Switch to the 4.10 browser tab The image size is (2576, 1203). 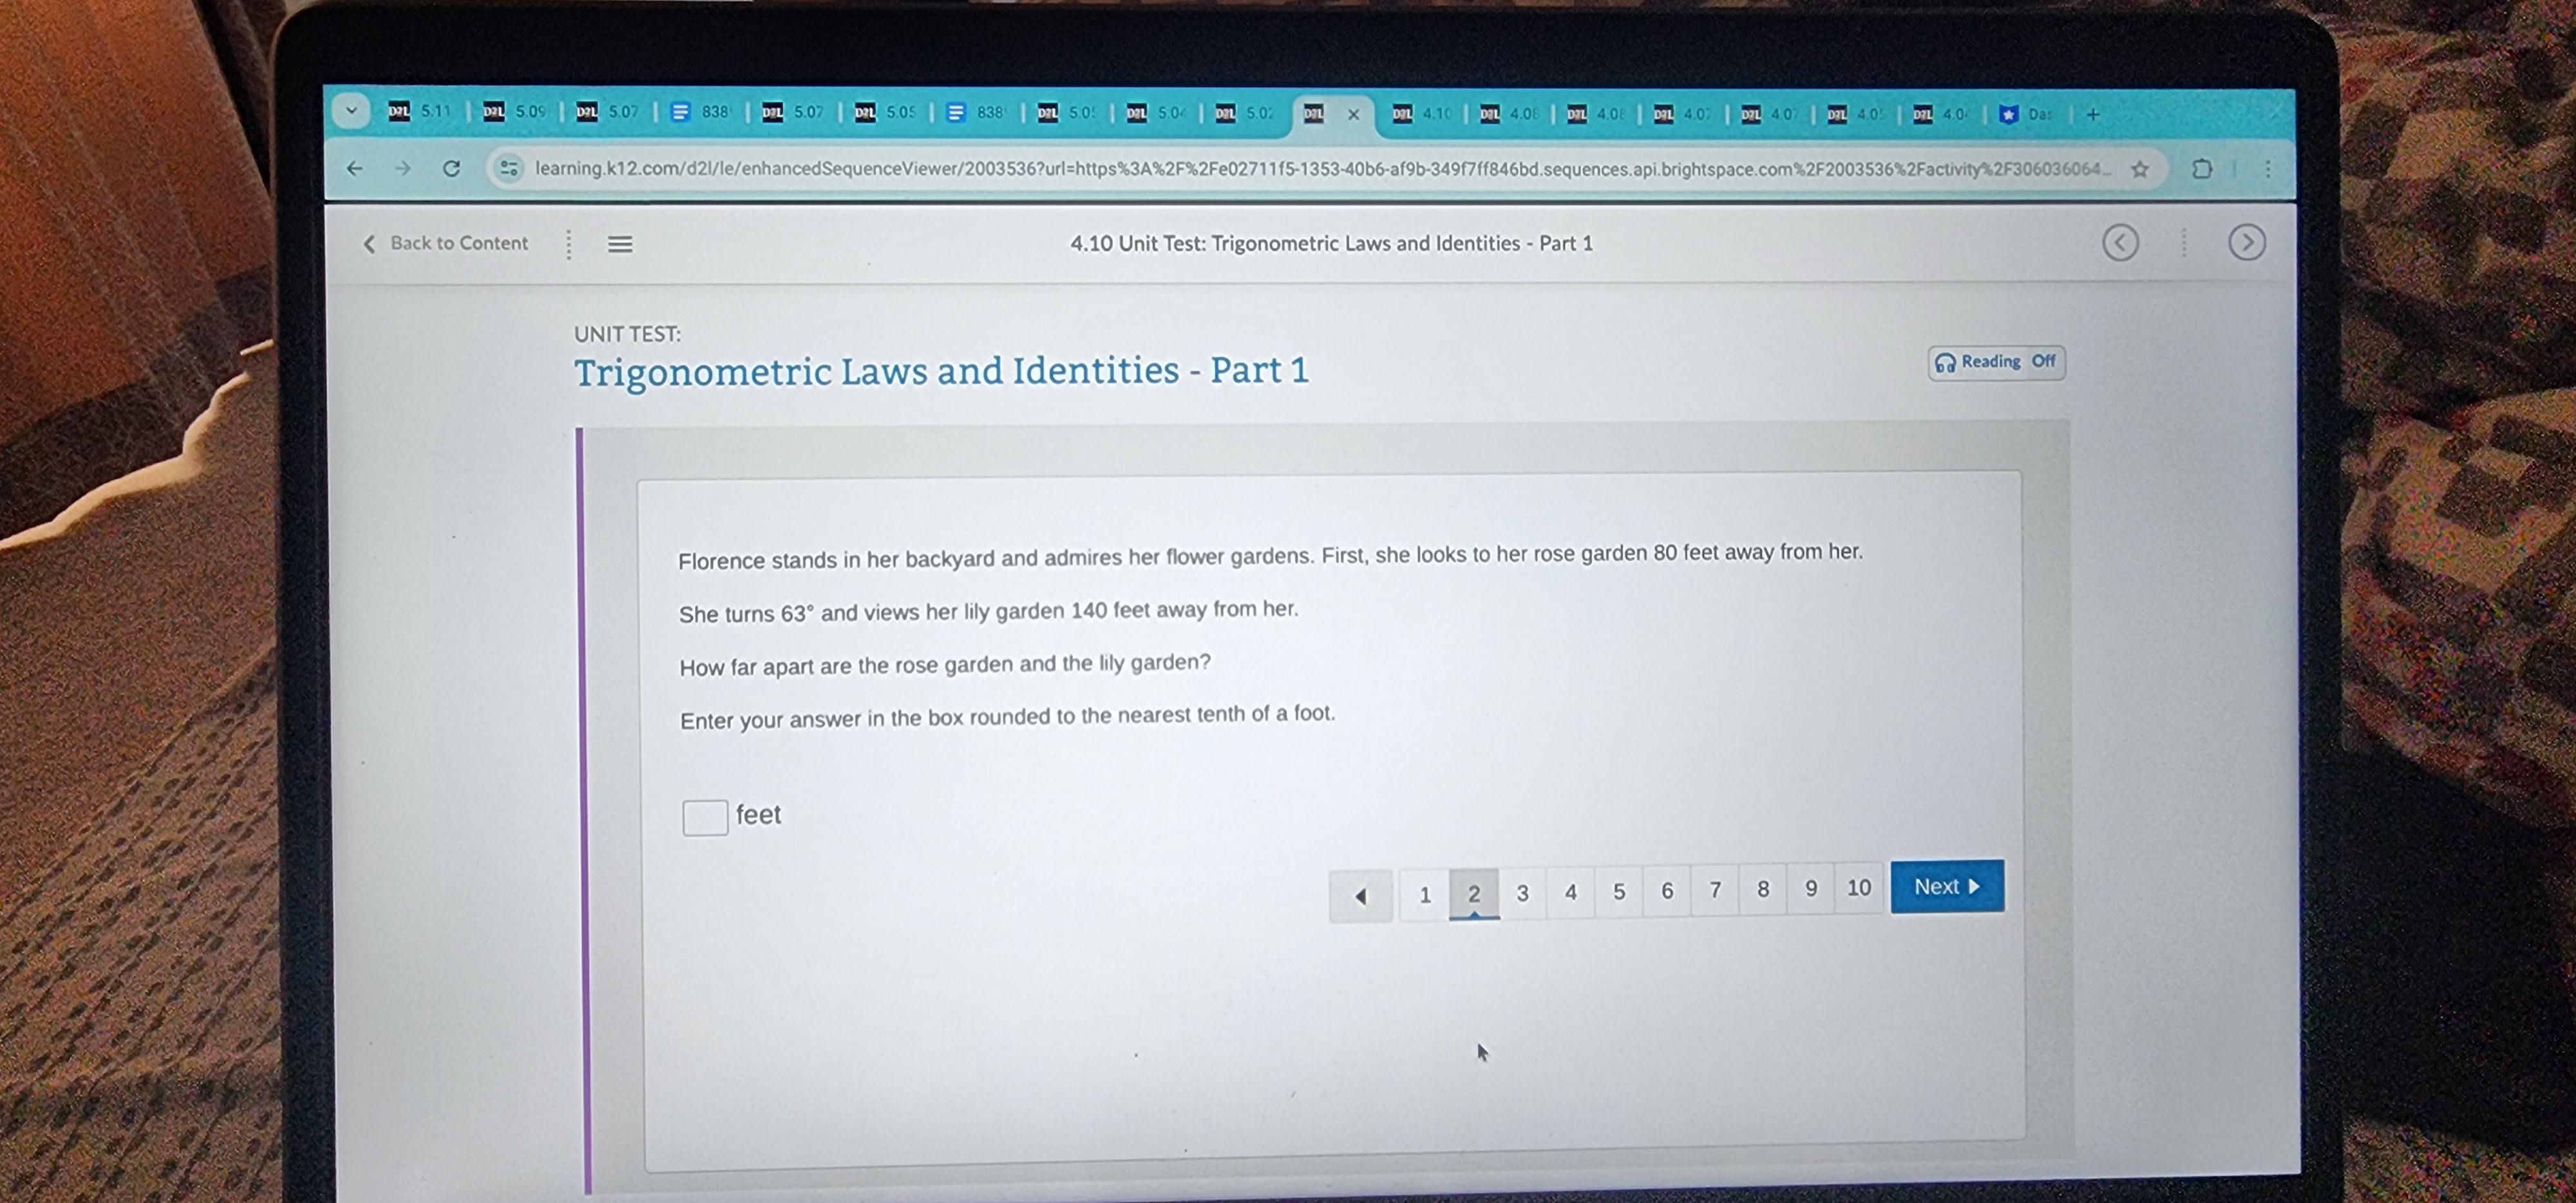(1422, 113)
